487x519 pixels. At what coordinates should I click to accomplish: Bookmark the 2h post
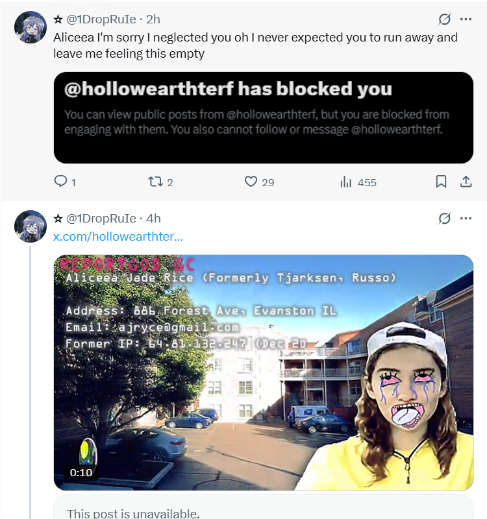click(441, 182)
